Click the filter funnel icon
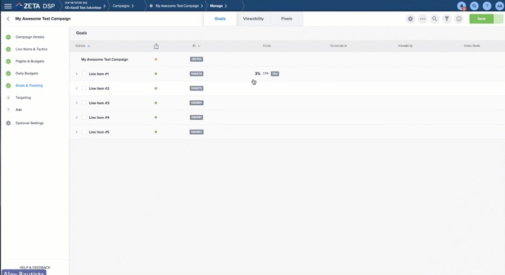The height and width of the screenshot is (275, 505). tap(446, 19)
